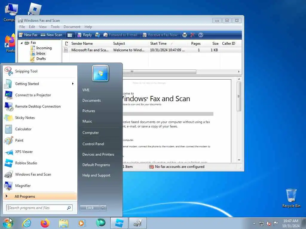Launch Calculator from Start menu

pyautogui.click(x=40, y=129)
